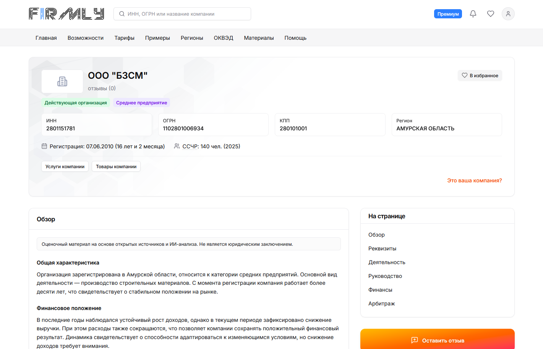543x349 pixels.
Task: Open Возможности menu item
Action: click(86, 38)
